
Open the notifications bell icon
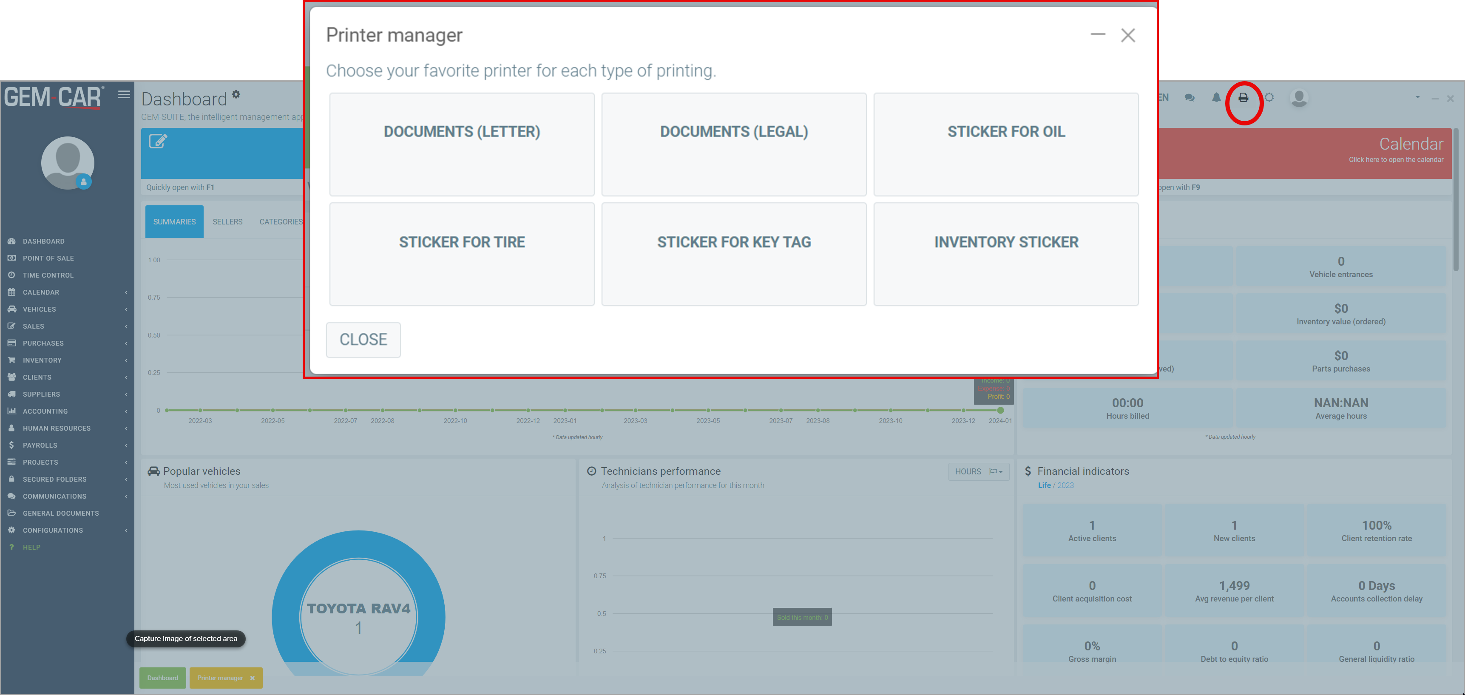[x=1216, y=98]
